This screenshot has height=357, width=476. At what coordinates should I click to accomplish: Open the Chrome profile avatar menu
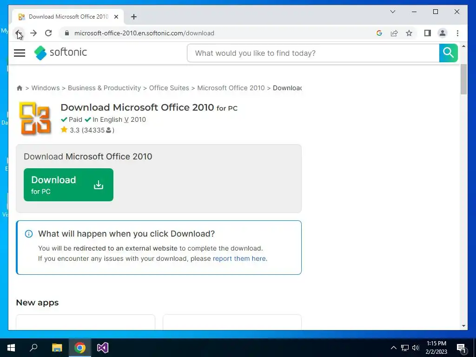[x=443, y=33]
